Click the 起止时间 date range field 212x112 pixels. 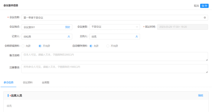183,27
